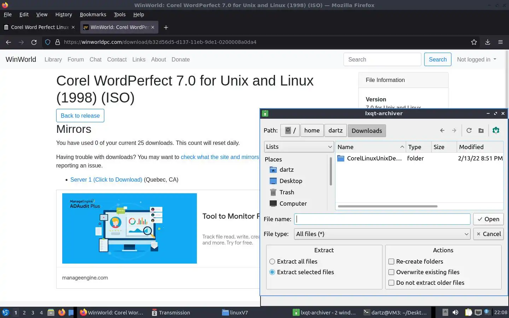
Task: Click the WinWorld Search button
Action: tap(438, 59)
